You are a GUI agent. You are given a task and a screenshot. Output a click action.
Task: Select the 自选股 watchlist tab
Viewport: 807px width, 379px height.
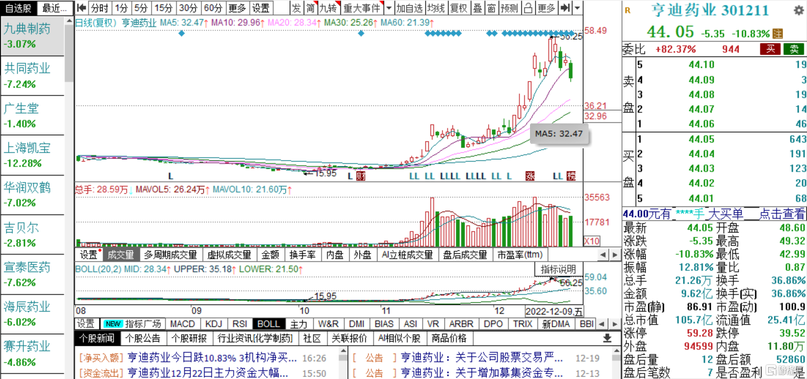19,8
